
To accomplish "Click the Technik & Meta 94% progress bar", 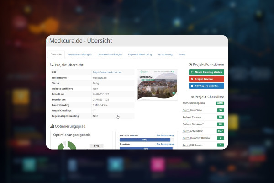I will [x=147, y=140].
